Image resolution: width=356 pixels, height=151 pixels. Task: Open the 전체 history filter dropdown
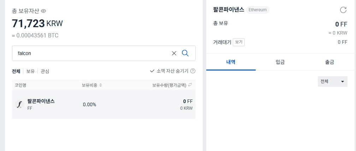click(x=333, y=81)
